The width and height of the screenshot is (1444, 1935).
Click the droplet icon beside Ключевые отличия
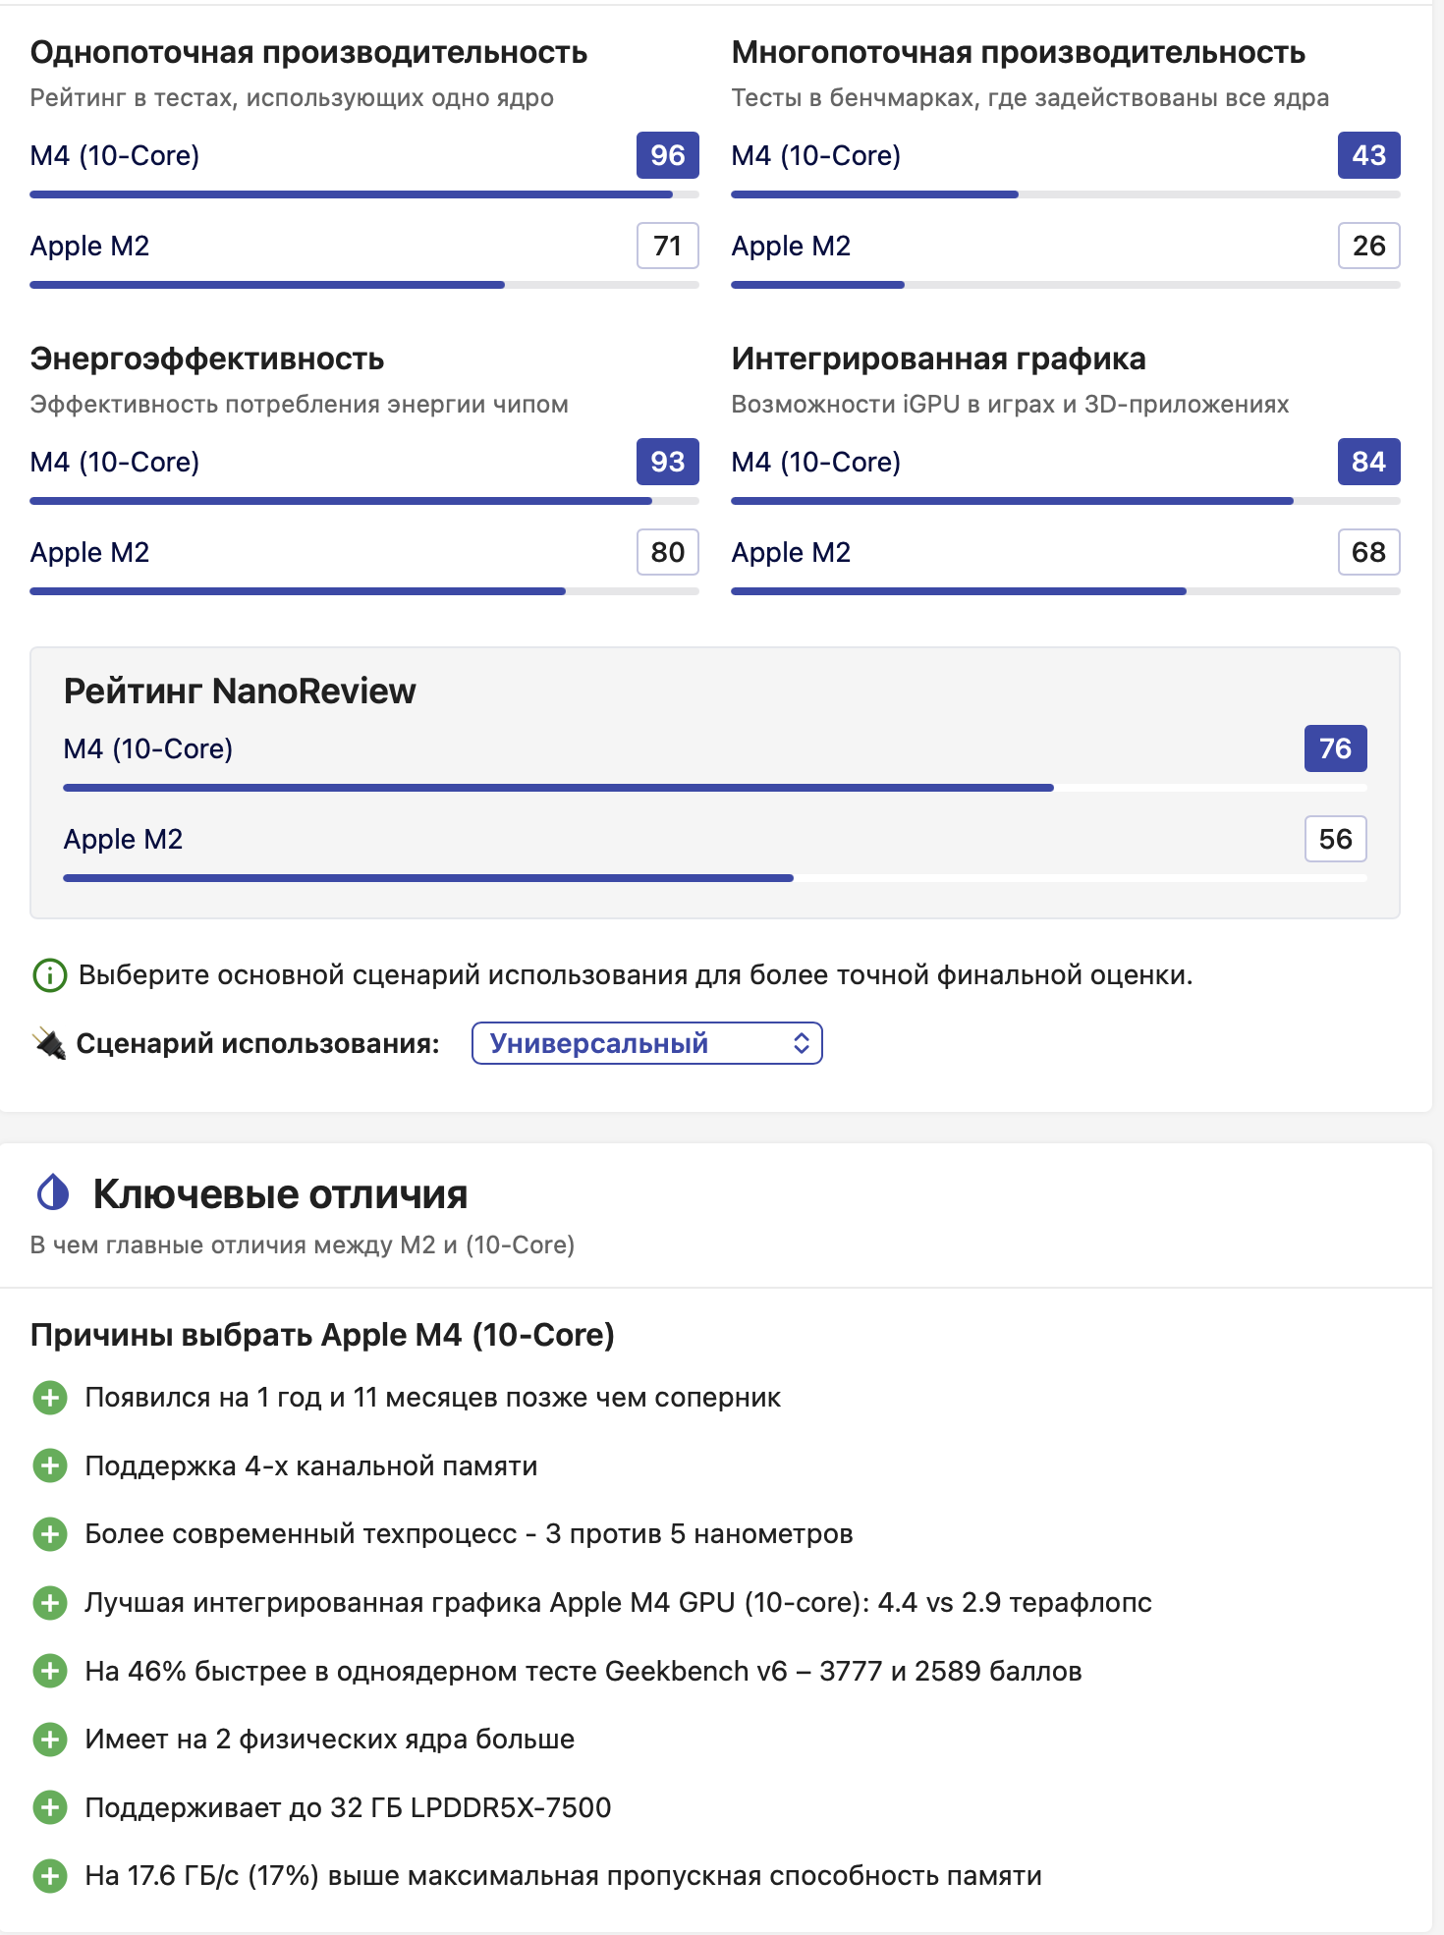pos(53,1193)
